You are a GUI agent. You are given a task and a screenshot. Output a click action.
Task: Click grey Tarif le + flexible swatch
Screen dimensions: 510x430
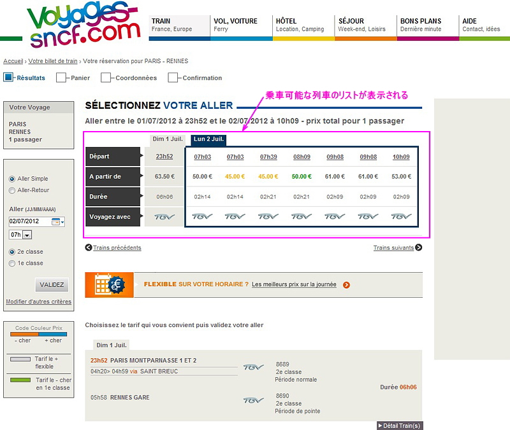(x=20, y=359)
